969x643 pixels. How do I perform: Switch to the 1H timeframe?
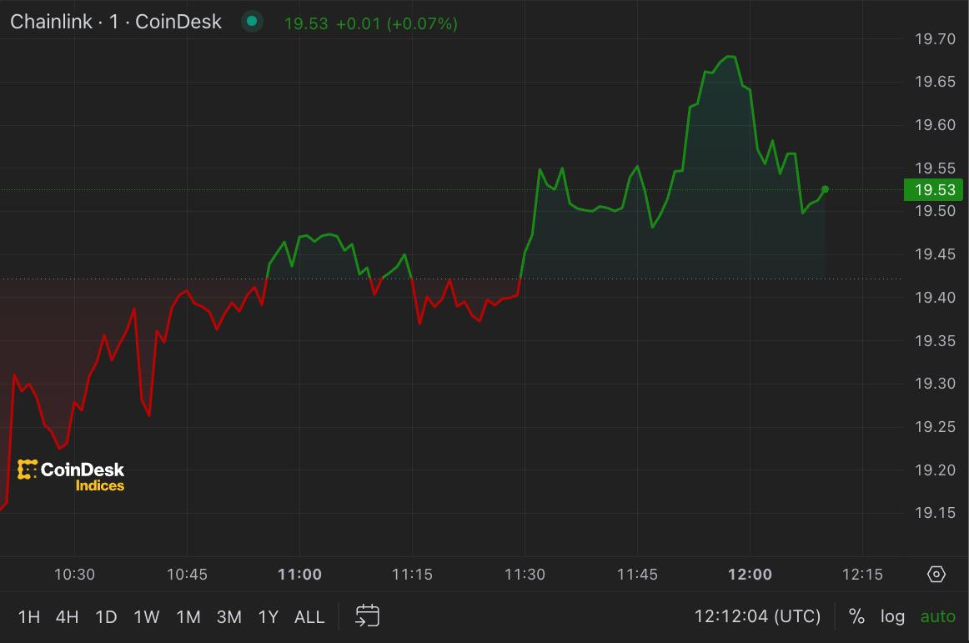point(29,617)
